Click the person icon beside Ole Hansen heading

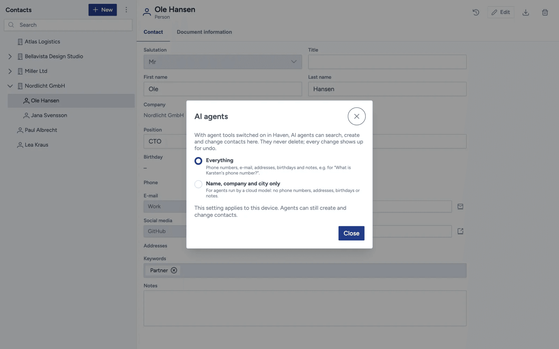click(147, 12)
